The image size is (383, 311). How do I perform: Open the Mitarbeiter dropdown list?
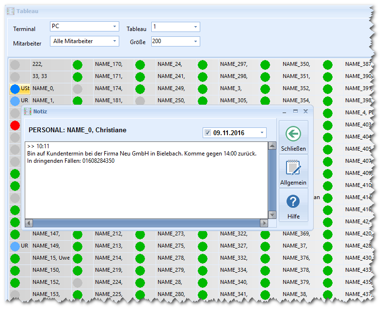[114, 42]
